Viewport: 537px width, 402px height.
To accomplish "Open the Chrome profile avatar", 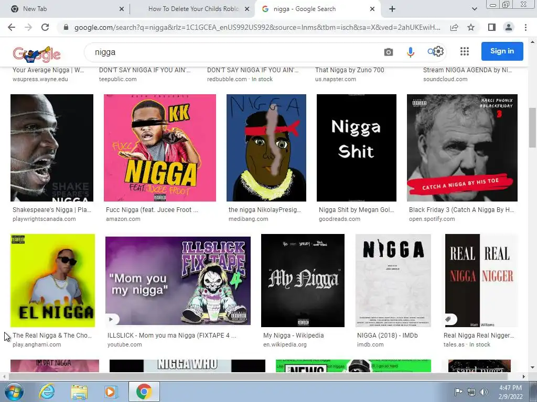I will point(509,27).
